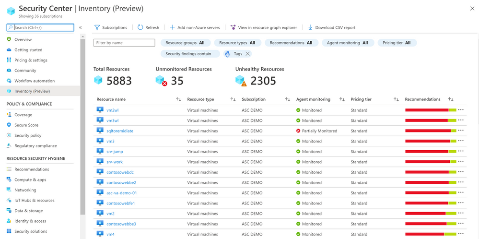Open the vm3wl resource link
The image size is (479, 239).
(x=112, y=120)
